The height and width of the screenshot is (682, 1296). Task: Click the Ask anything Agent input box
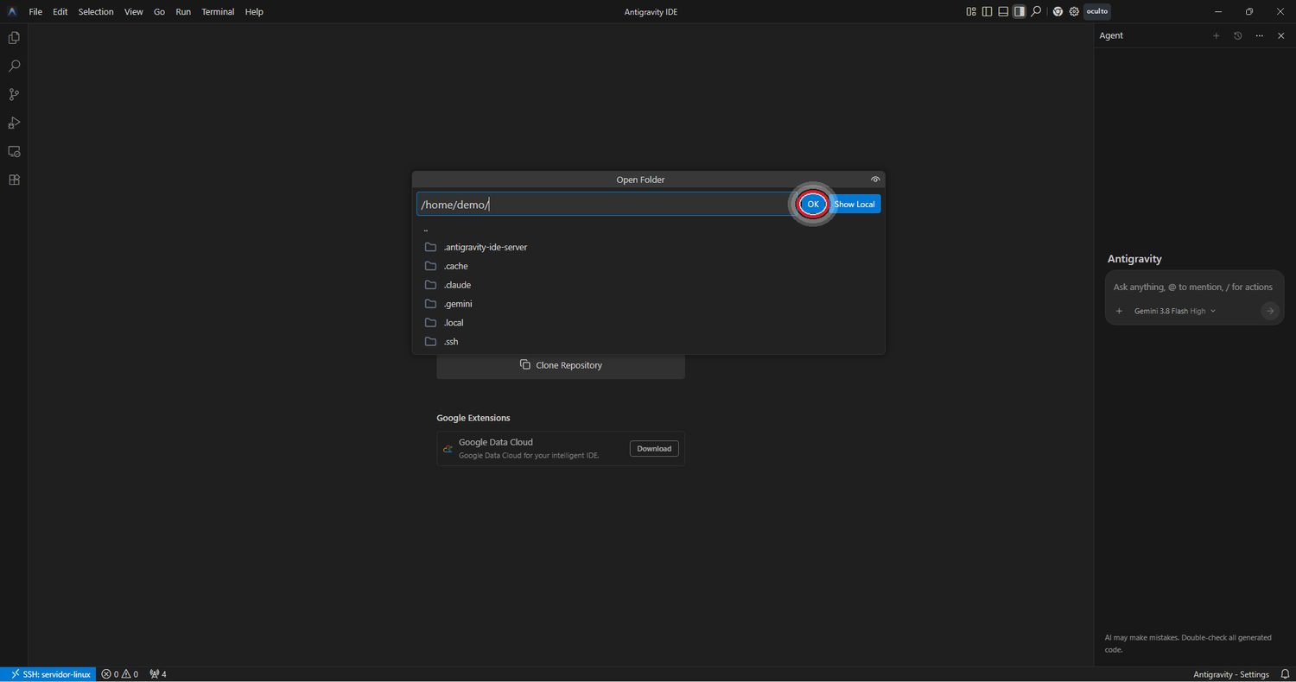tap(1194, 287)
